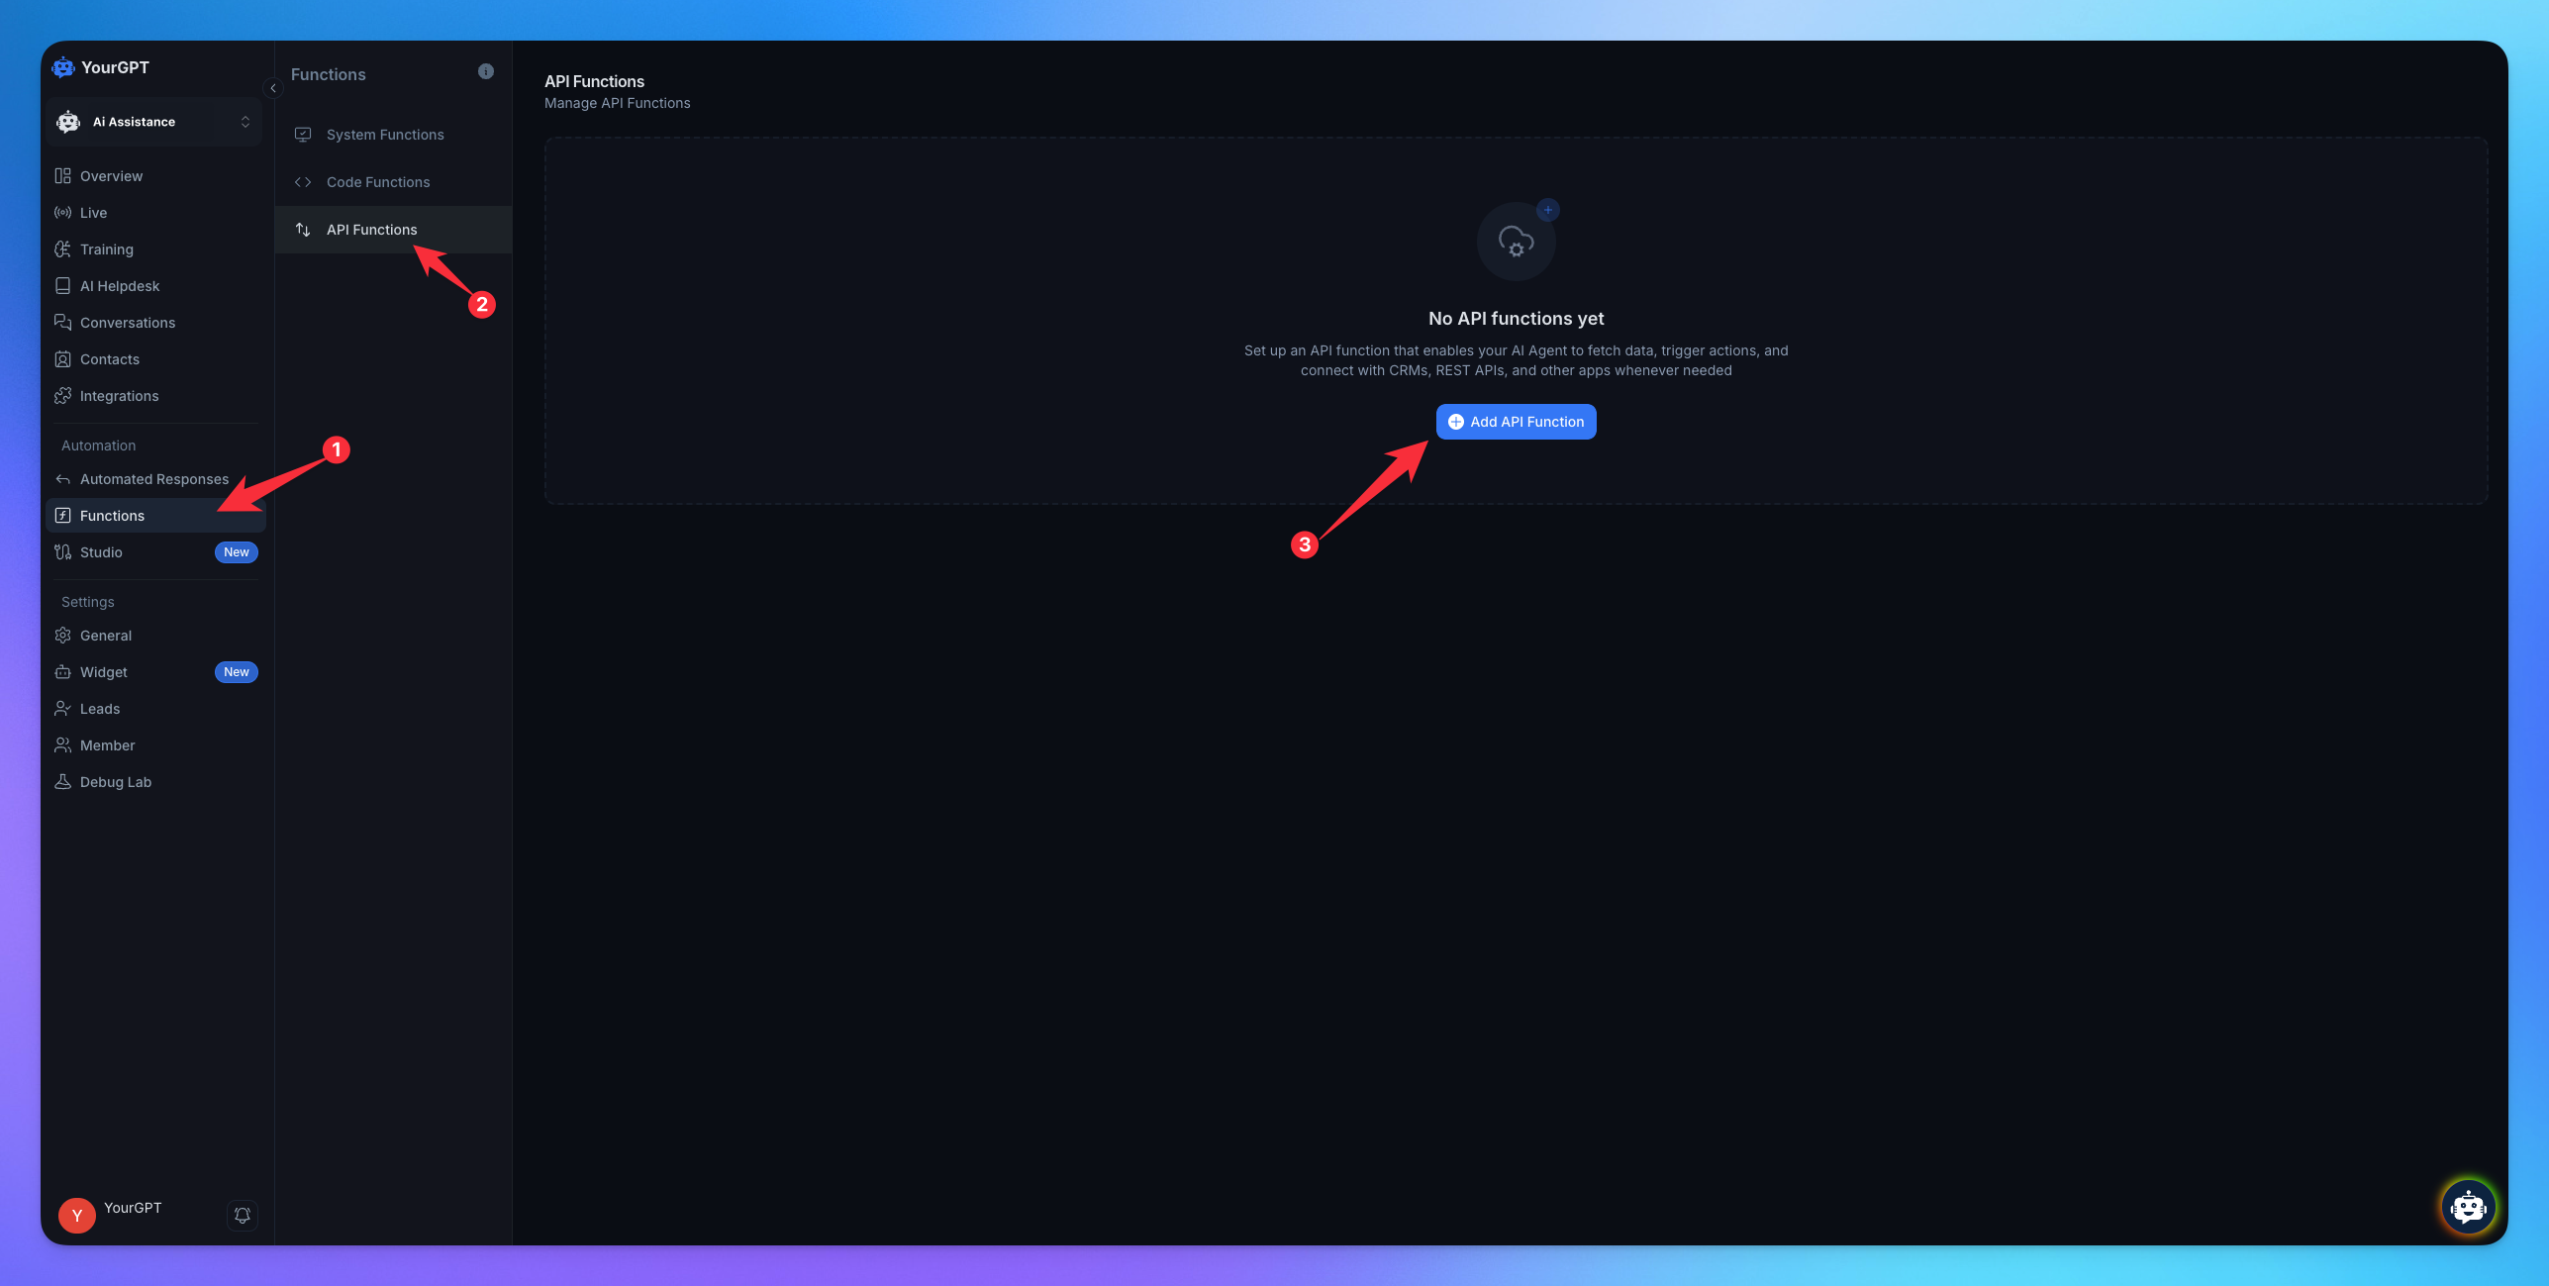Click the Add API Function button

tap(1516, 422)
